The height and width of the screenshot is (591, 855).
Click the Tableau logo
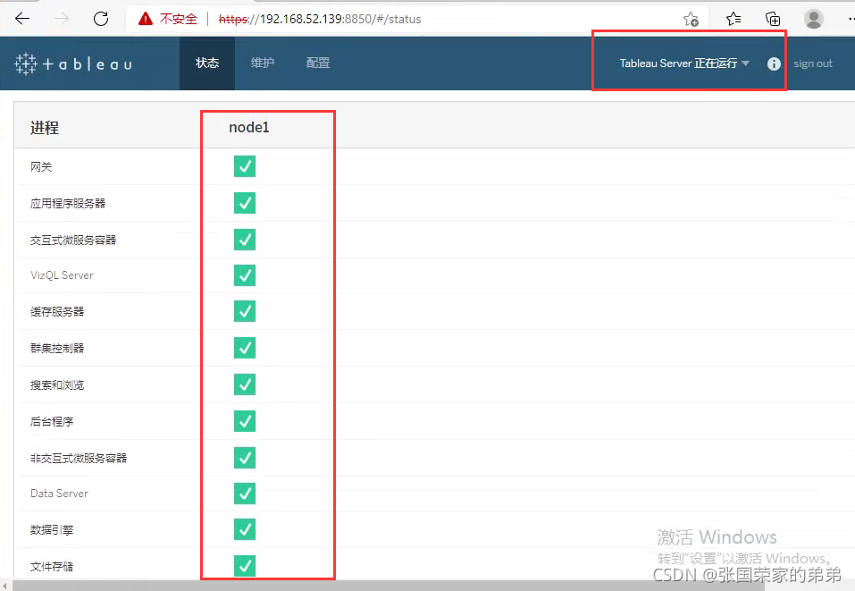(x=73, y=63)
